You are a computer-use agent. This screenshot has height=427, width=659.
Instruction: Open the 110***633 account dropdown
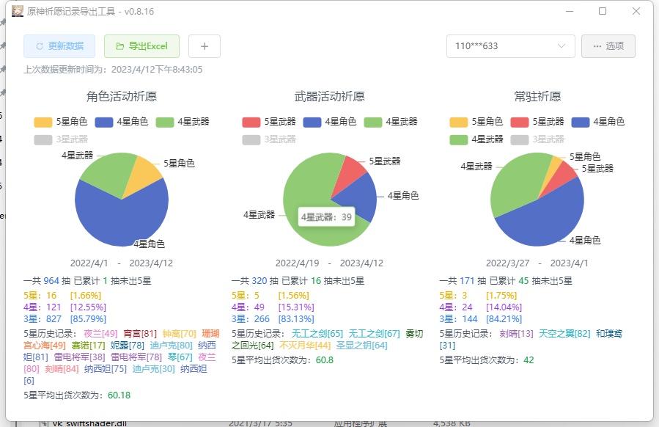[511, 46]
